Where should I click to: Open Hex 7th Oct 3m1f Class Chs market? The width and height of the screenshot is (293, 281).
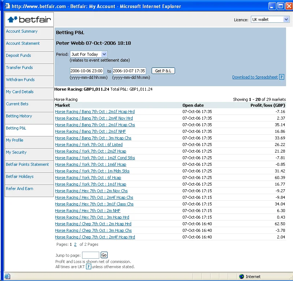click(x=94, y=204)
